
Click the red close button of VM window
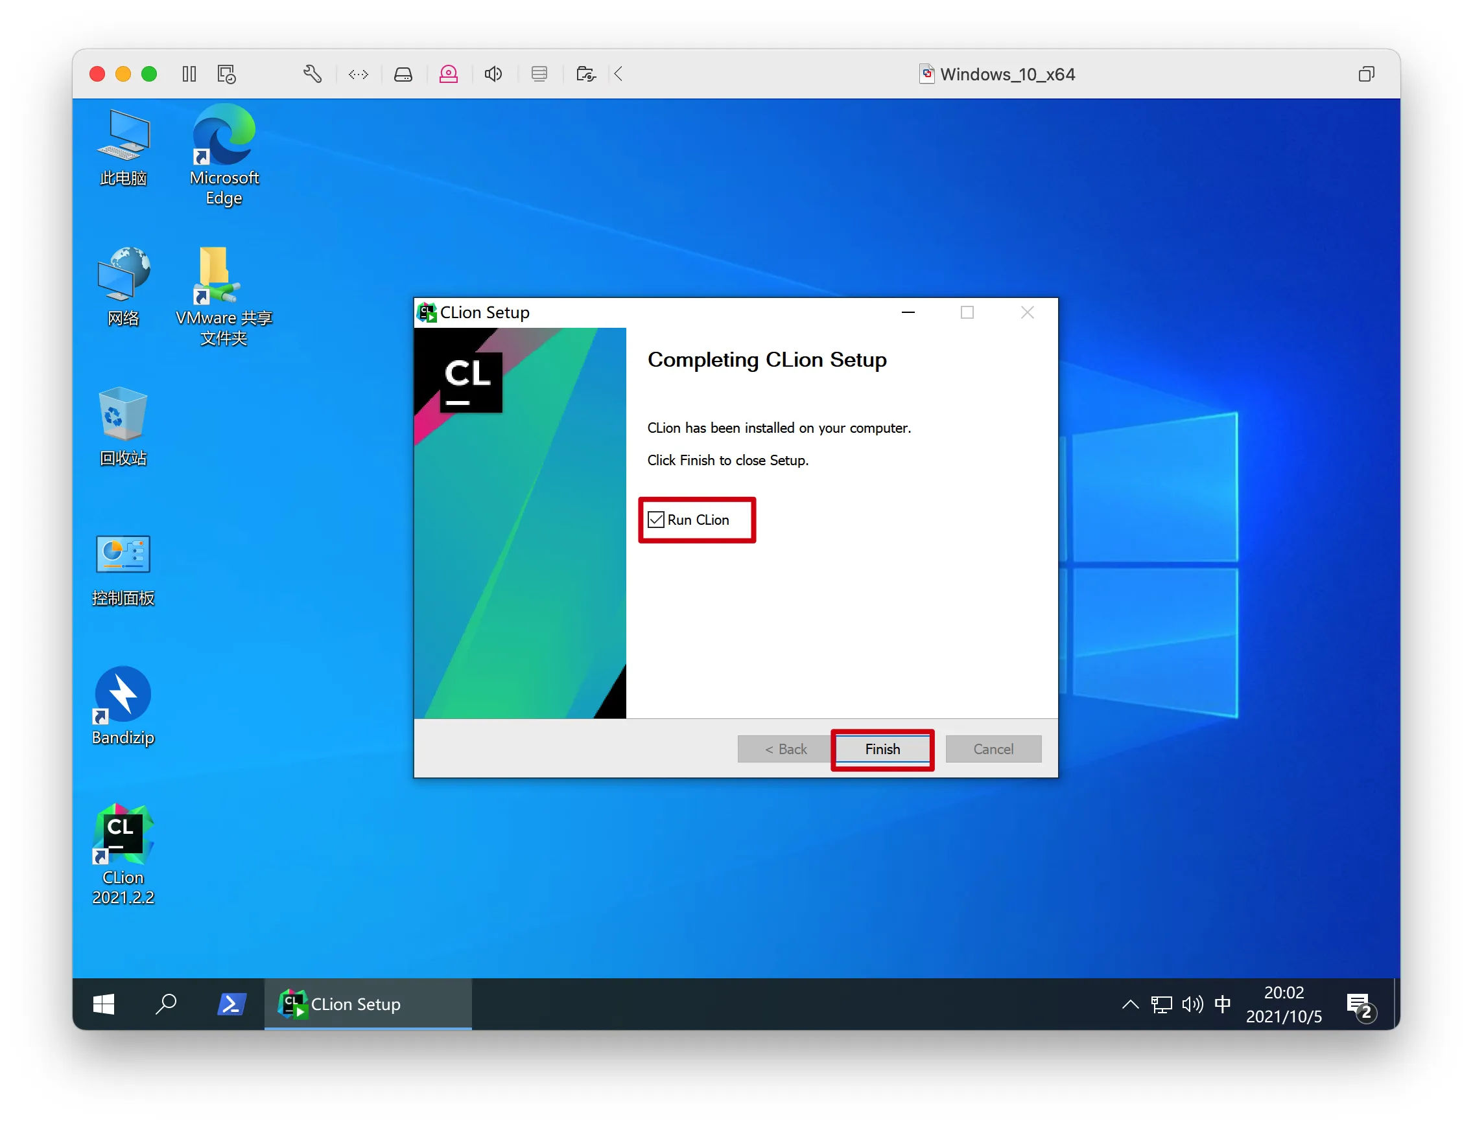(97, 74)
